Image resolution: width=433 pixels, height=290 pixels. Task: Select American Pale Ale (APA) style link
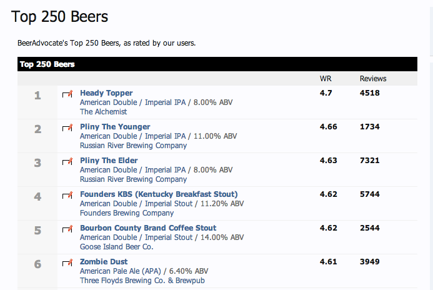(121, 271)
